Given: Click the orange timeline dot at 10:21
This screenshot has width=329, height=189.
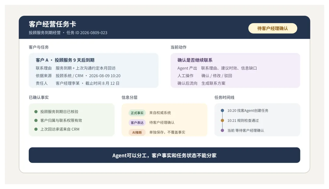Looking at the screenshot, I should [222, 121].
